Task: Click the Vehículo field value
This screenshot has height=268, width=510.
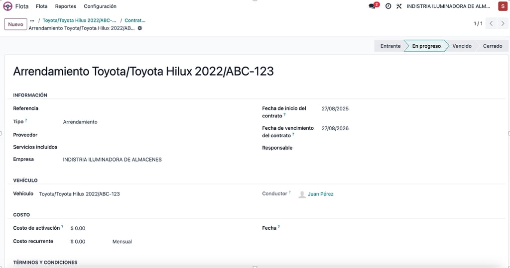Action: pyautogui.click(x=79, y=194)
